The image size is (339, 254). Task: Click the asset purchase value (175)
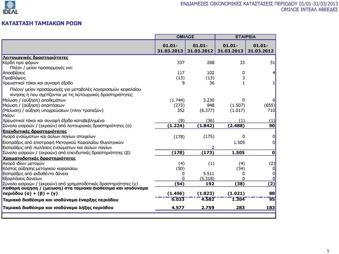coord(209,136)
